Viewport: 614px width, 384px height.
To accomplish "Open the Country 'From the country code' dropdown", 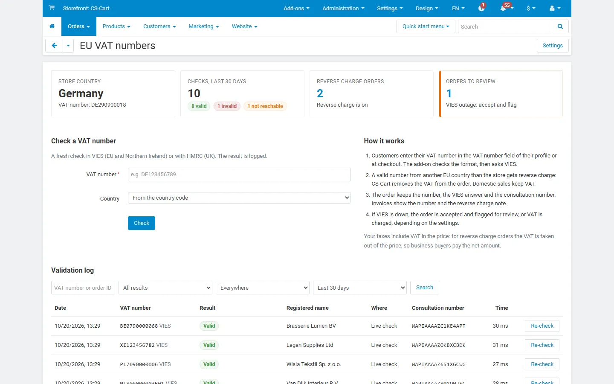I will point(239,198).
